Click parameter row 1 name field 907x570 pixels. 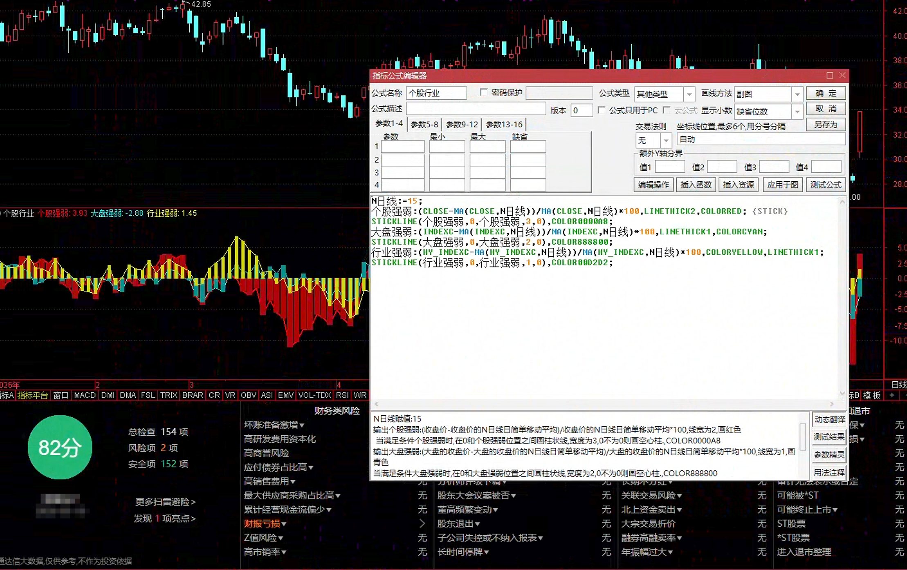[x=403, y=146]
